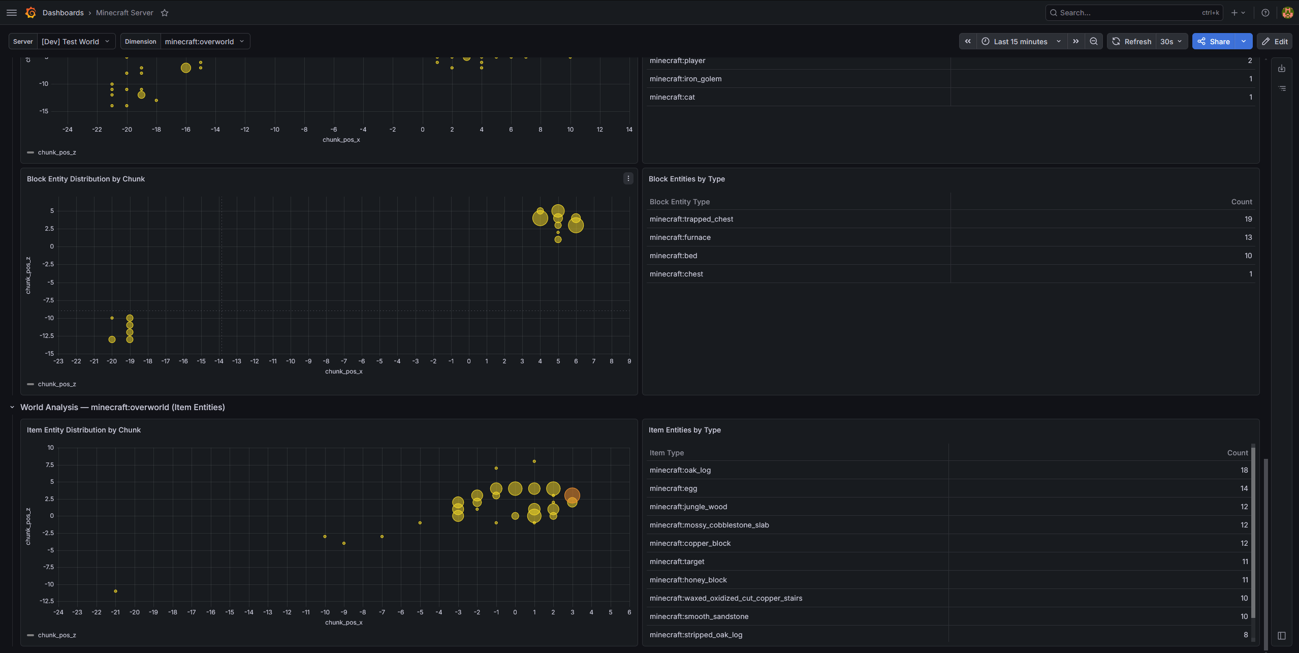Select the minecraft:smooth_sandstone row
The image size is (1299, 653).
click(948, 616)
